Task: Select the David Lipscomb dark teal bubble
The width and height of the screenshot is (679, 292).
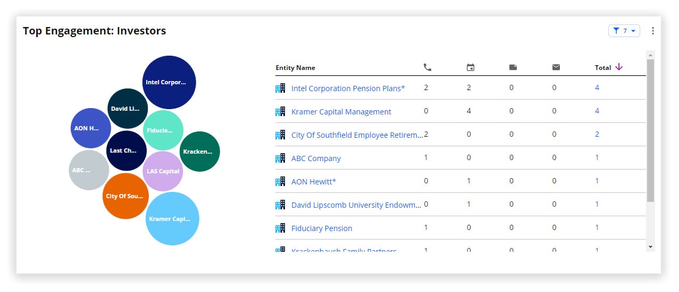Action: [x=128, y=109]
